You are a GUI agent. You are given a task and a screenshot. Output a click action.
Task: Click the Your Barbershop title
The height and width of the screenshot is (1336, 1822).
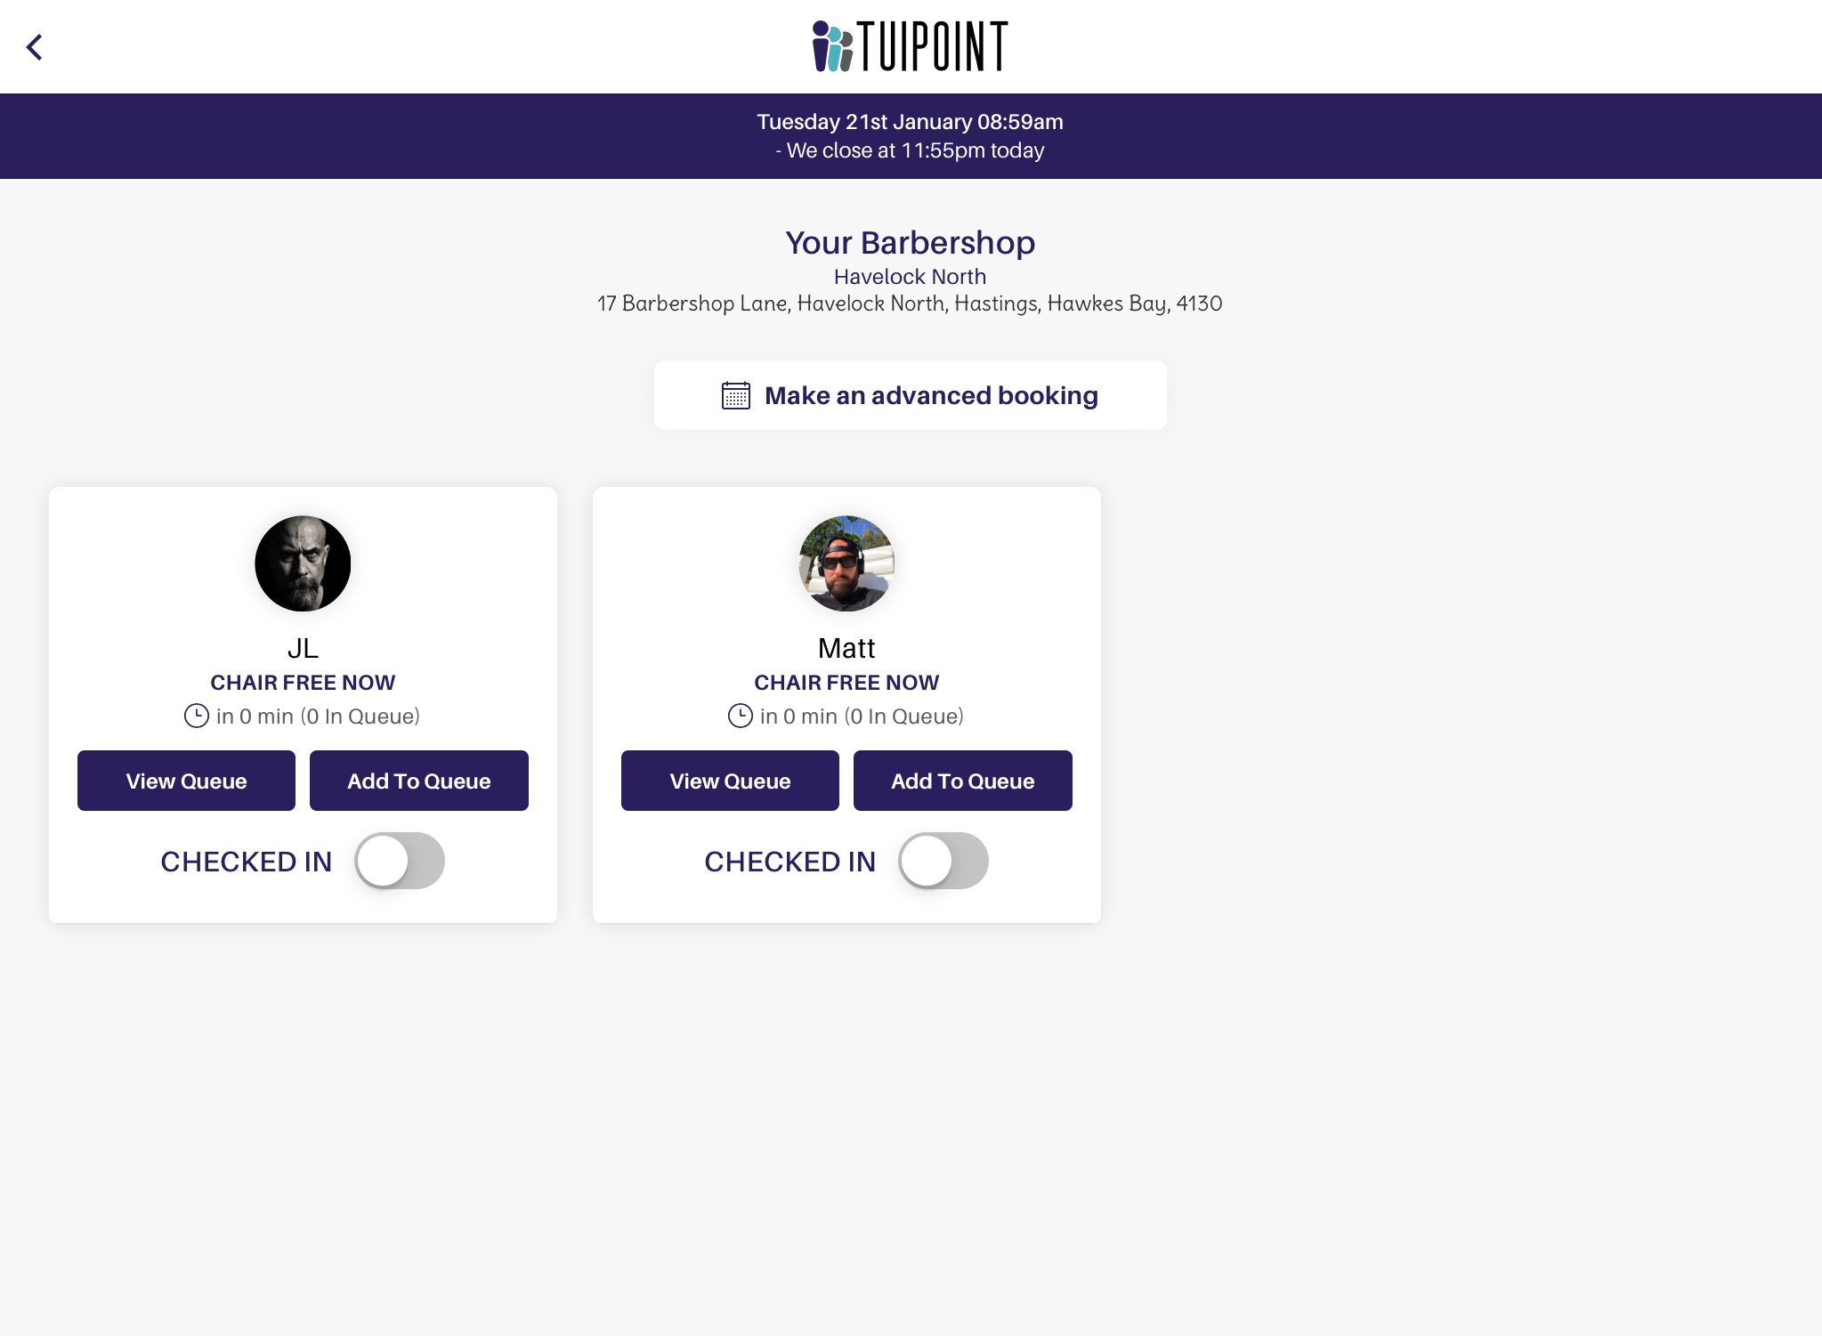[x=910, y=242]
